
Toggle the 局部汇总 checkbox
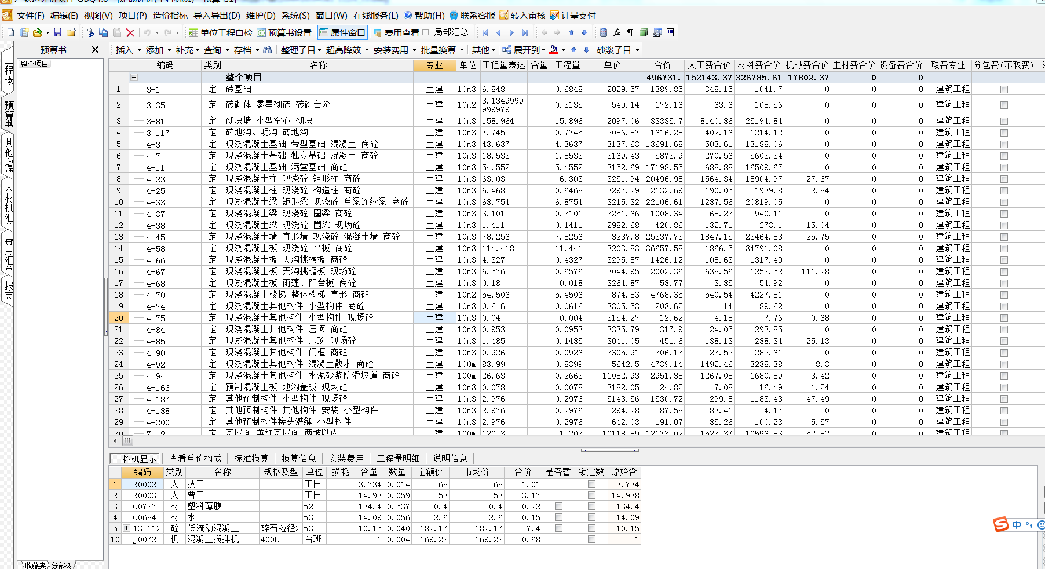click(426, 32)
